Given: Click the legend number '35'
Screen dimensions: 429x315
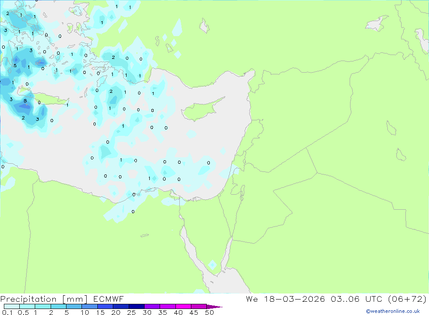Looking at the screenshot, I should (163, 312).
